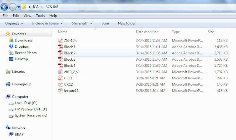236x140 pixels.
Task: Click the Burn toolbar button
Action: click(x=105, y=23)
